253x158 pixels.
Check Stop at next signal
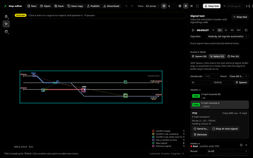(x=225, y=129)
